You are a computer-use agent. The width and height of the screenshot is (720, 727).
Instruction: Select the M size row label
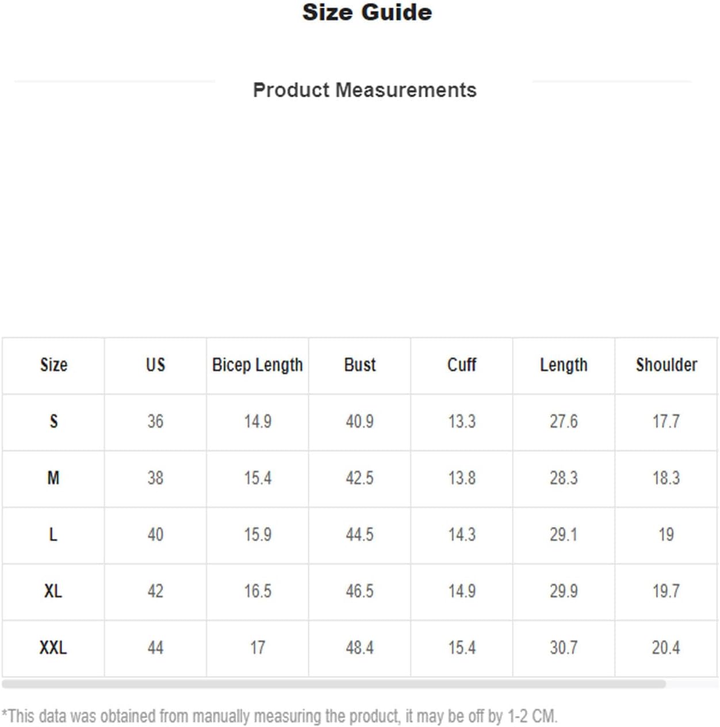(x=53, y=478)
